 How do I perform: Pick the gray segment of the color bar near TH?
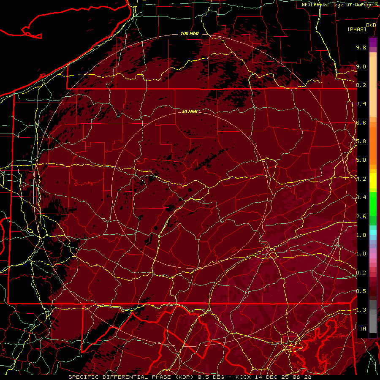373,324
